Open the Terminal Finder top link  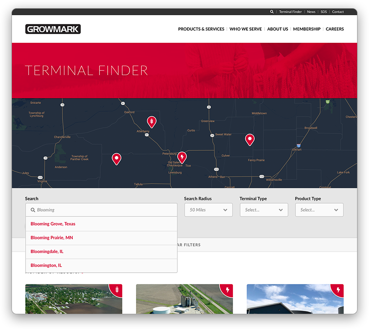point(290,12)
